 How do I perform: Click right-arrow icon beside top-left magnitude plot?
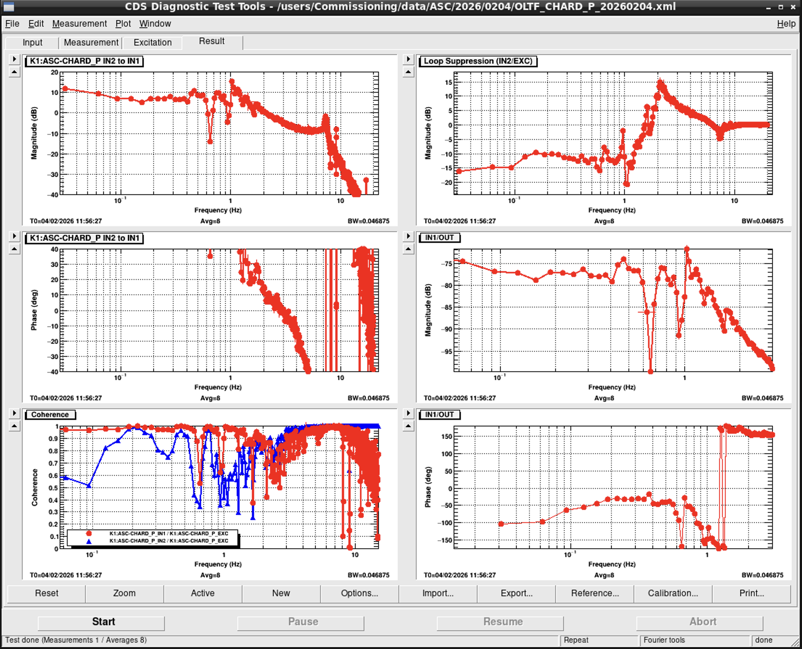14,59
